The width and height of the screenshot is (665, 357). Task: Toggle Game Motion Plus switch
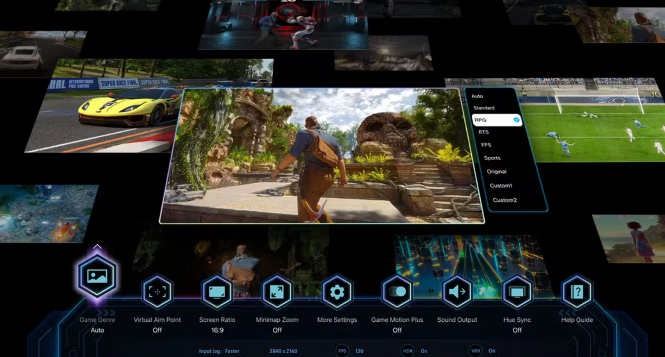click(397, 292)
